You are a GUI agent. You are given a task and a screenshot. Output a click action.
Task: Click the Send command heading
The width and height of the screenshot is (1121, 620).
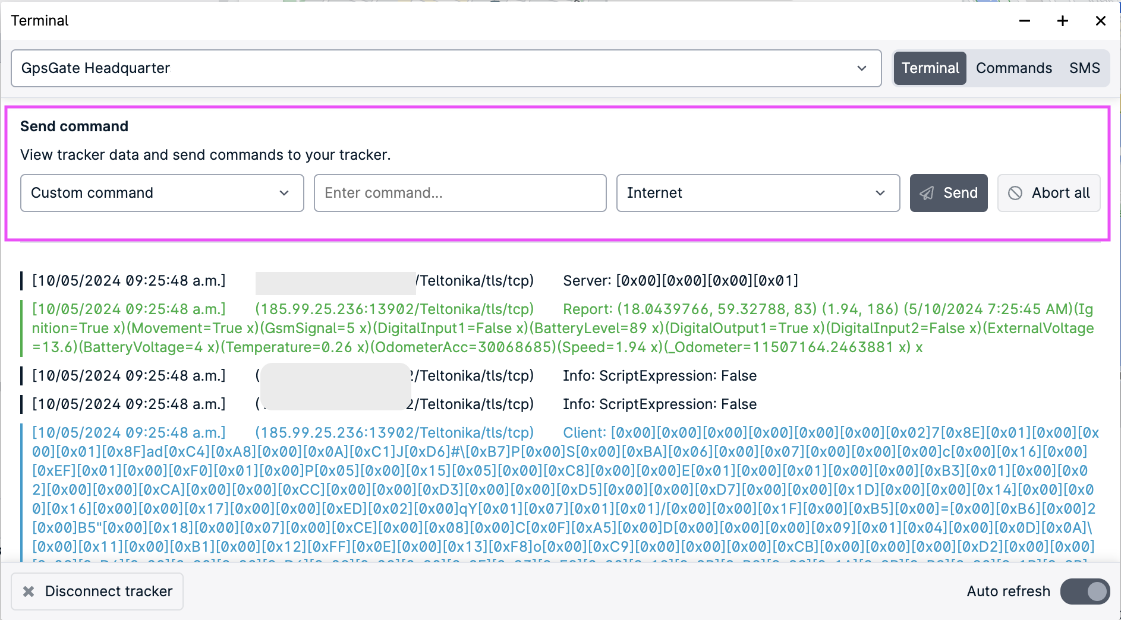coord(74,126)
